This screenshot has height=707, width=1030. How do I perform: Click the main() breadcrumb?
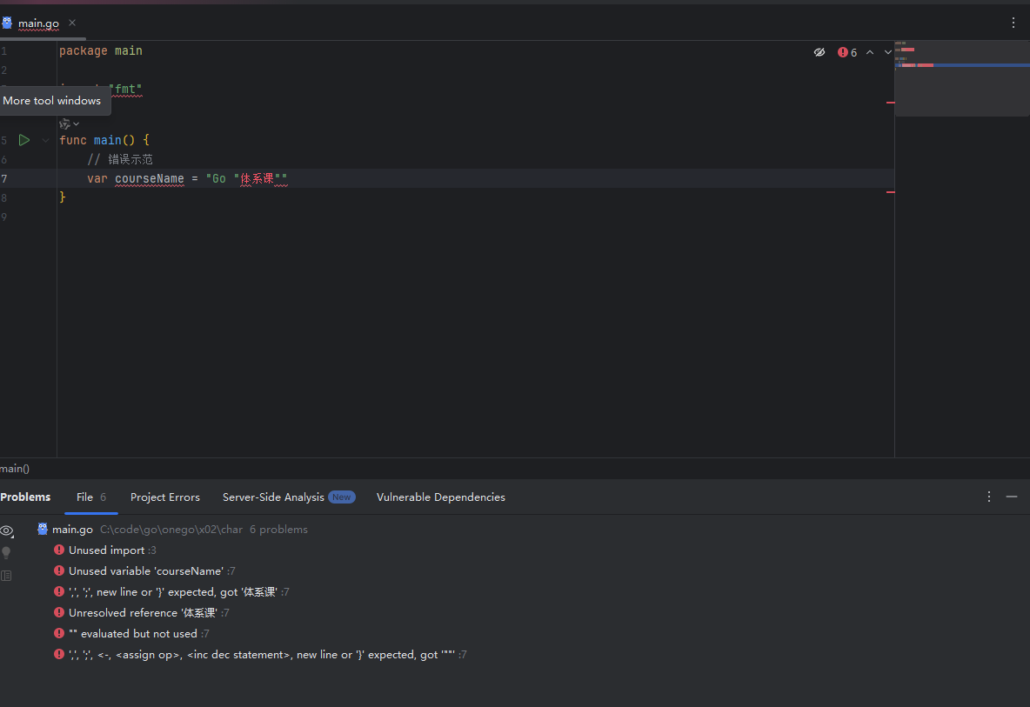point(15,468)
